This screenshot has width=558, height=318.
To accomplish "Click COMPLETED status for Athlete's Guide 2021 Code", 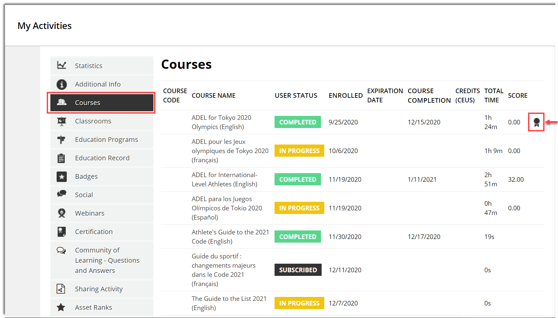I will pos(298,237).
